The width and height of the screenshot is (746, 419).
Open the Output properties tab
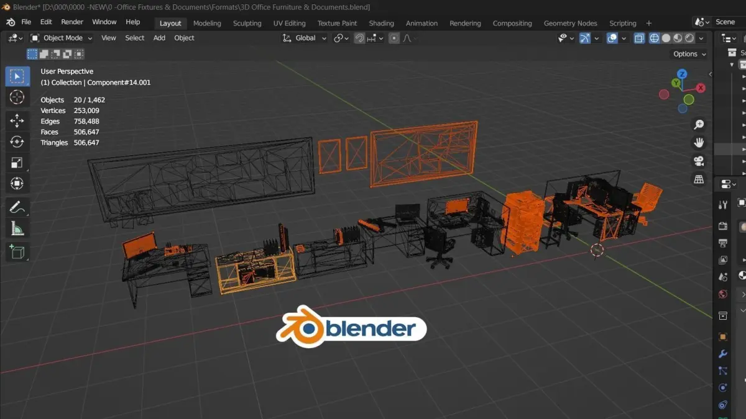pos(723,243)
